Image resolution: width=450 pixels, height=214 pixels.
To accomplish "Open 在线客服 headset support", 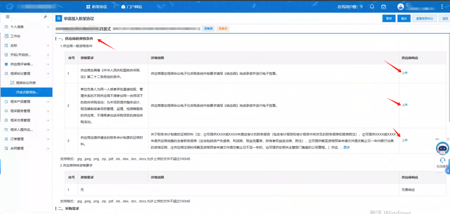I will tap(443, 163).
